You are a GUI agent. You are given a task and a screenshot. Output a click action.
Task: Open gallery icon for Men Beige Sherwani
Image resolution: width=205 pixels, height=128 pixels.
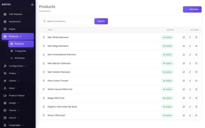(x=184, y=46)
